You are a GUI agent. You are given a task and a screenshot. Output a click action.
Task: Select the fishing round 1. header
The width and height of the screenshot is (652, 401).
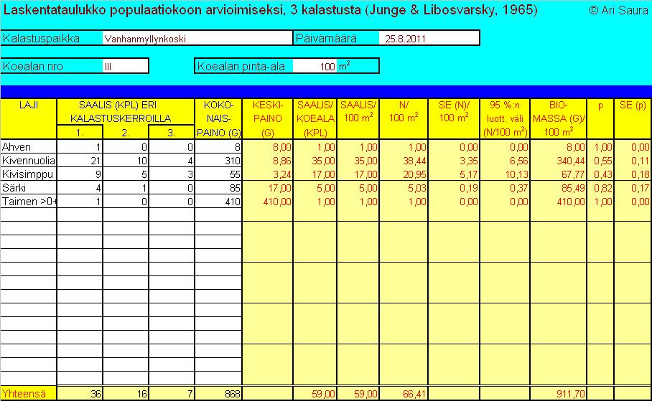tap(80, 133)
